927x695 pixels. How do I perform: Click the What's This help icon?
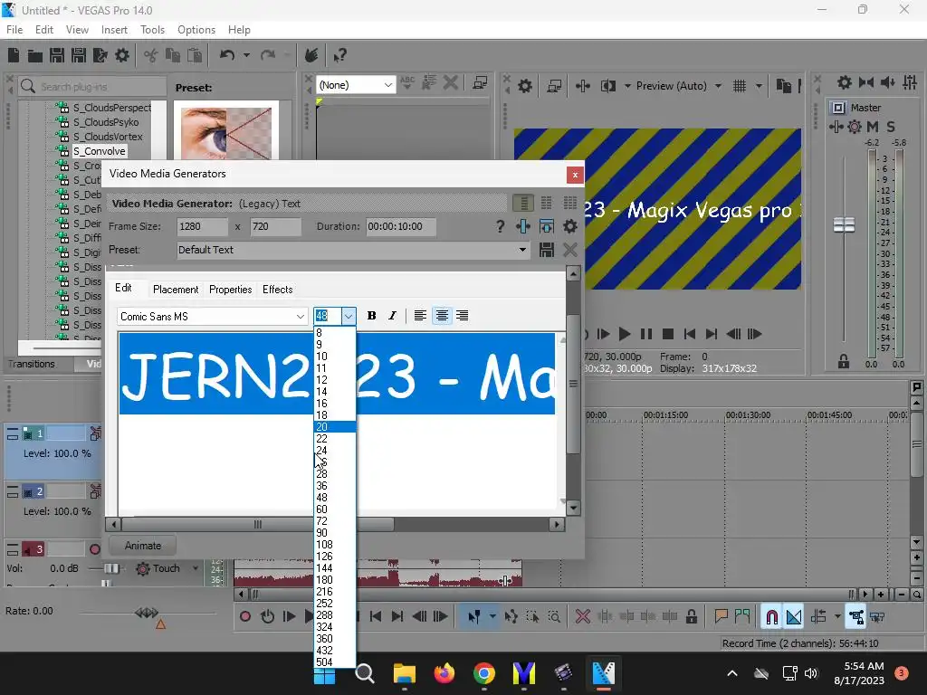pos(339,55)
